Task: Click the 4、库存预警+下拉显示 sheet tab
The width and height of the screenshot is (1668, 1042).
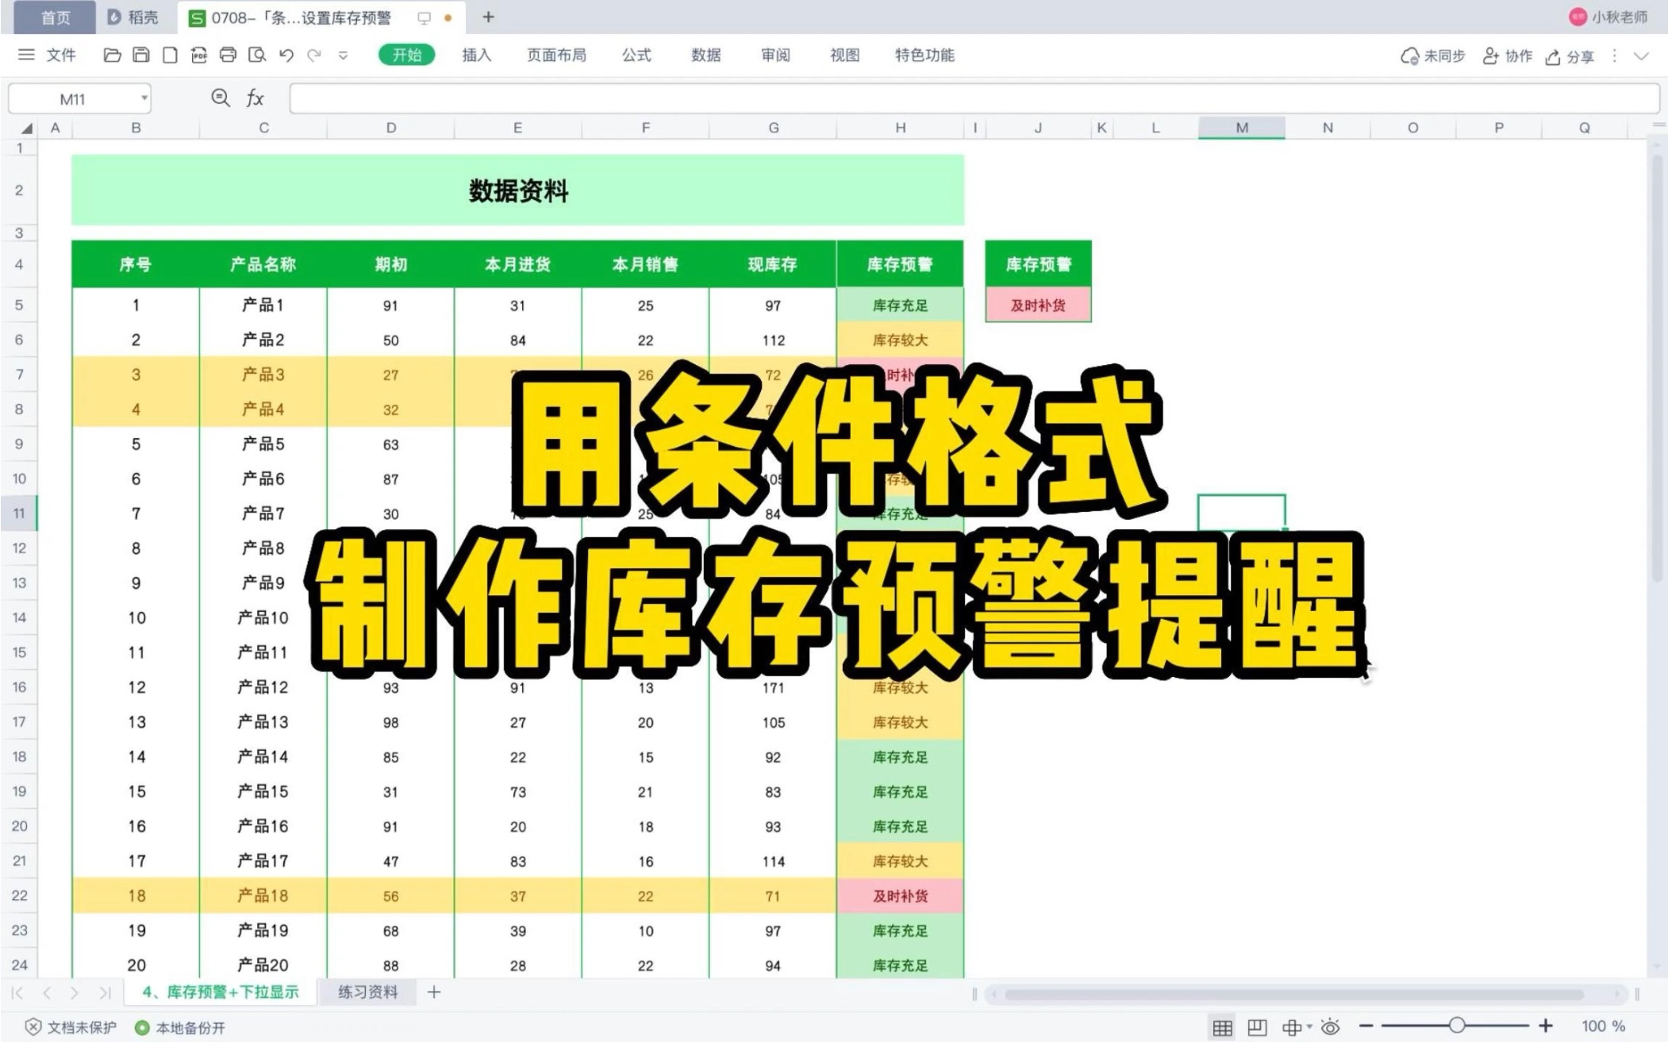Action: coord(221,991)
